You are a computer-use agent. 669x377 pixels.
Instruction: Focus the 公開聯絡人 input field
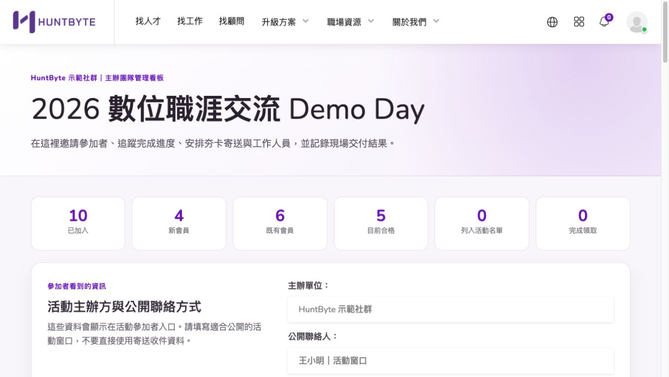click(451, 360)
